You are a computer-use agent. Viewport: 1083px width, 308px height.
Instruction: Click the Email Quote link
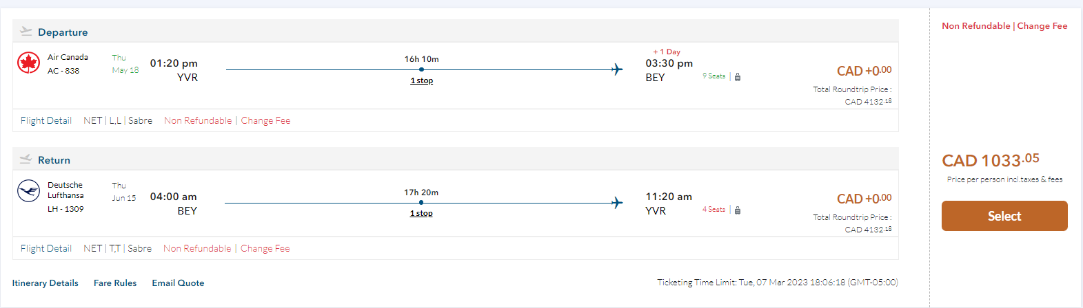(x=178, y=283)
